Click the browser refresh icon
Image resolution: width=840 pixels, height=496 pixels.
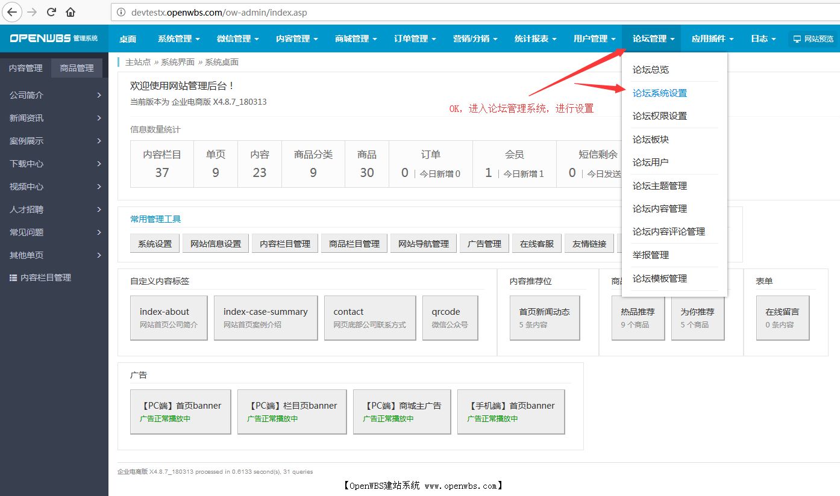(x=53, y=12)
